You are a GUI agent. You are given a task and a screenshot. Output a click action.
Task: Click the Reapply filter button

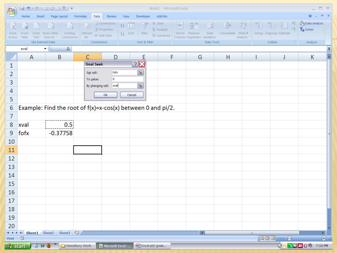(160, 29)
